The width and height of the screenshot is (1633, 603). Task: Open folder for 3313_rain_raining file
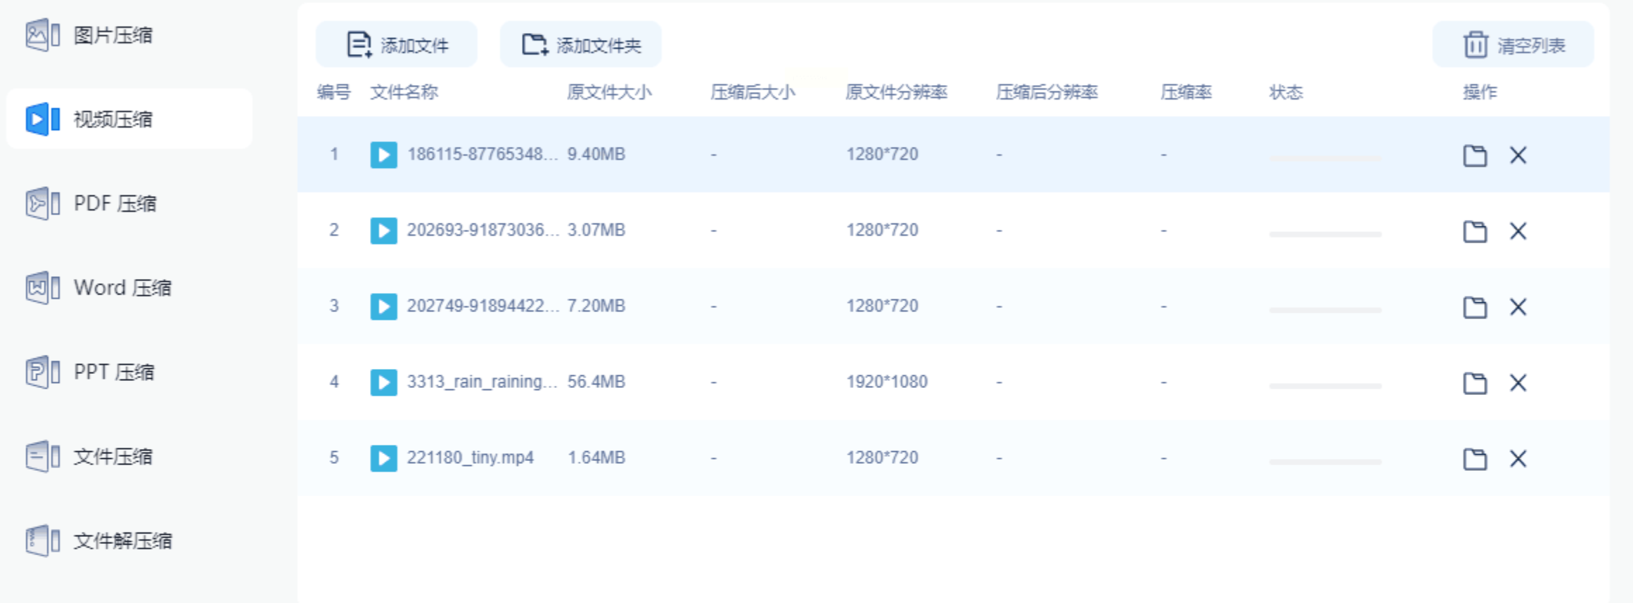tap(1475, 383)
